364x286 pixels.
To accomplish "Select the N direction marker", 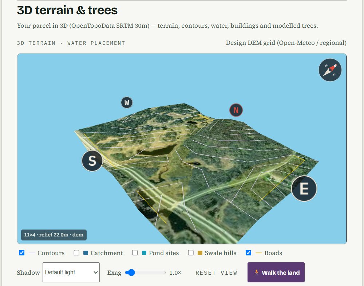I will pos(236,110).
